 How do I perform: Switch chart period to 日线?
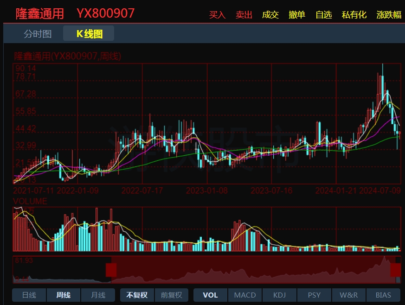pos(29,295)
